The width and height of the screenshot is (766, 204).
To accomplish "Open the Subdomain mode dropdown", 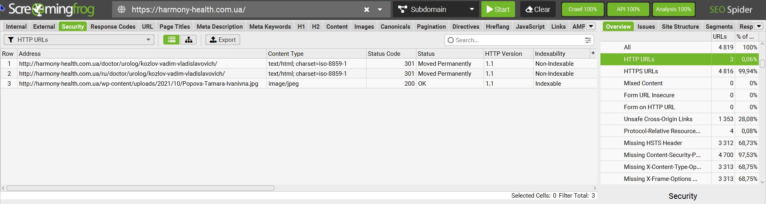I will coord(436,10).
